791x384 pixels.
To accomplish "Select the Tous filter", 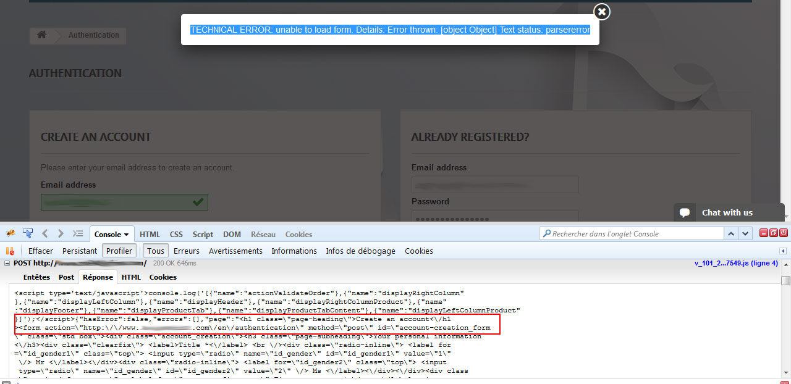I will click(x=156, y=251).
